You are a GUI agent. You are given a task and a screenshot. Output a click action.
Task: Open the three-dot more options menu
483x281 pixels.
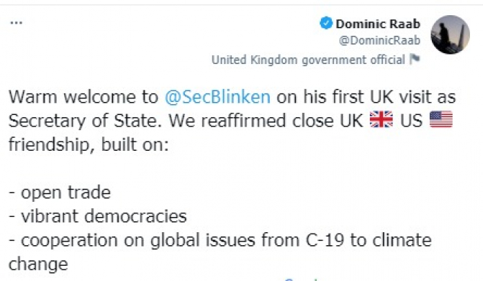[x=17, y=23]
